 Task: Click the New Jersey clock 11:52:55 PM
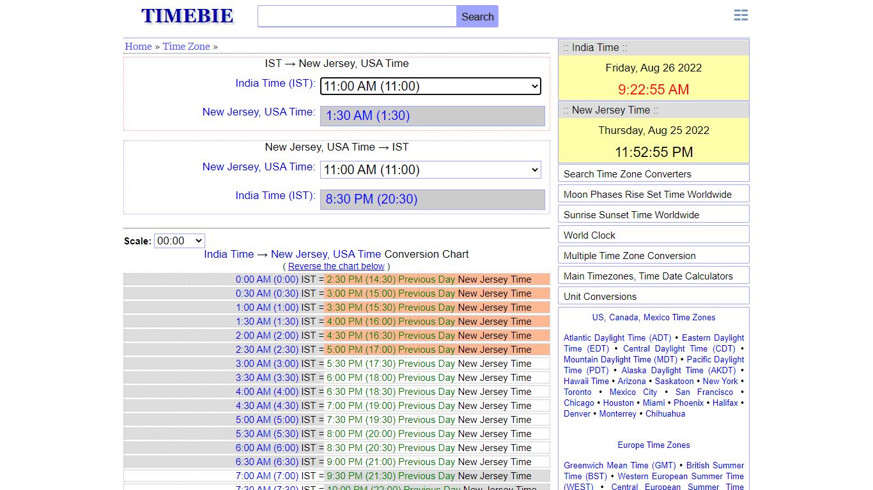[x=654, y=152]
